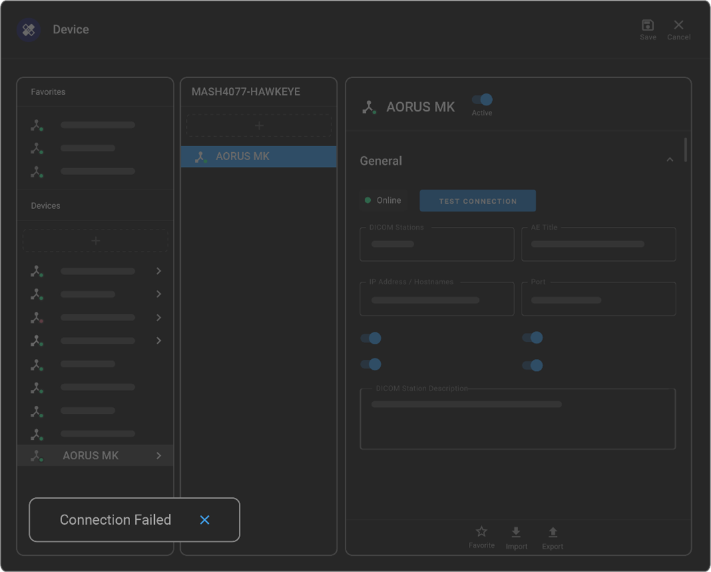Disable the first toggle under the Port field
This screenshot has height=572, width=711.
tap(533, 338)
